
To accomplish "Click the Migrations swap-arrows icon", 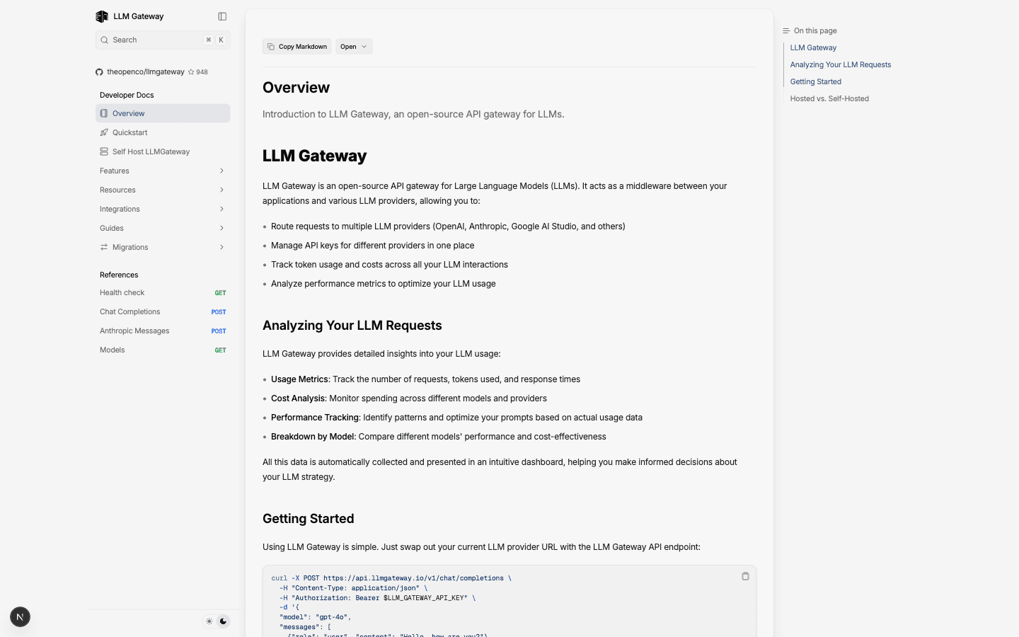I will click(105, 247).
